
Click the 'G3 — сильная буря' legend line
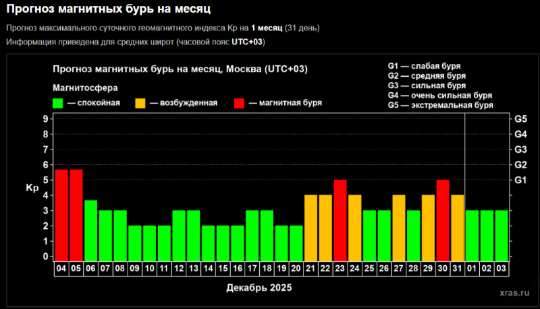point(427,85)
